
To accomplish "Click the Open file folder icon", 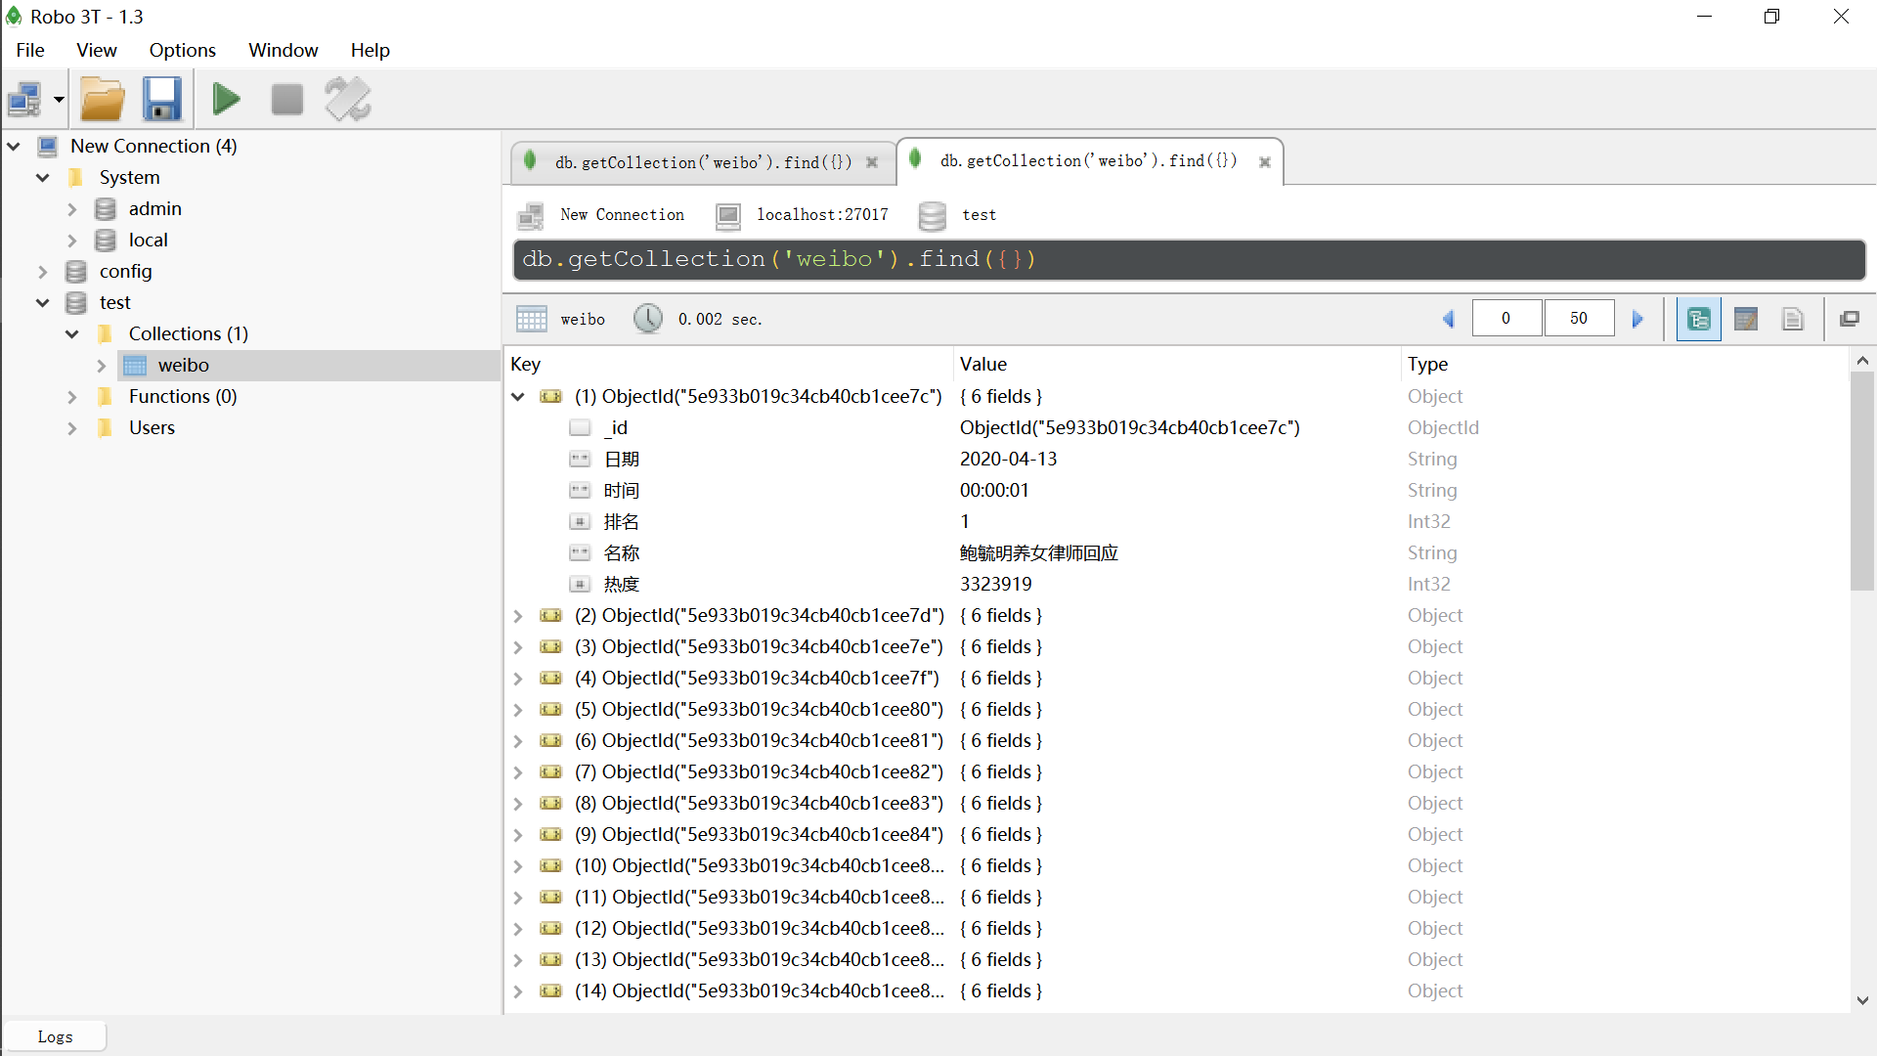I will (103, 100).
